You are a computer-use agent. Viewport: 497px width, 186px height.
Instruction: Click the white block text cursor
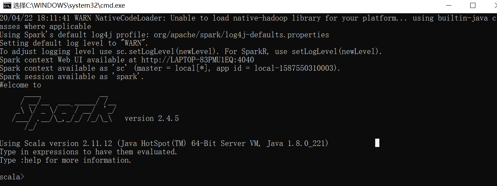pos(377,143)
